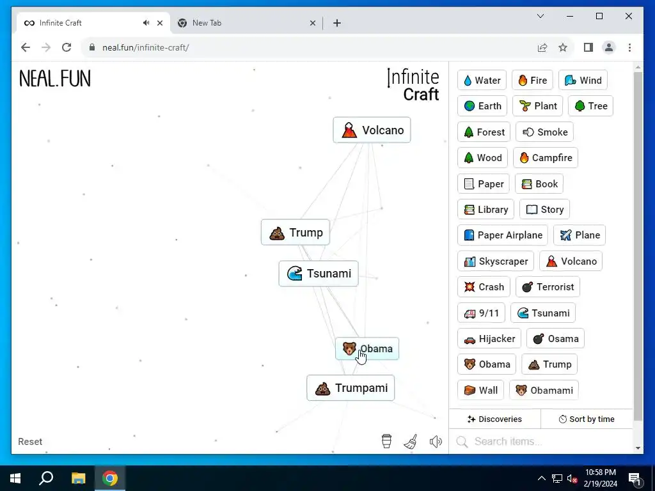Choose the Campfire element in sidebar
Image resolution: width=655 pixels, height=491 pixels.
[x=546, y=158]
